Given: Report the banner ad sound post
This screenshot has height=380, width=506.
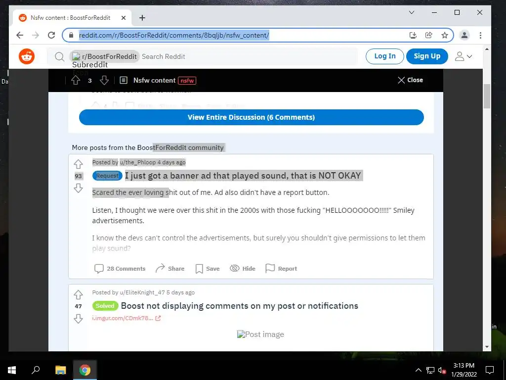Looking at the screenshot, I should click(281, 269).
